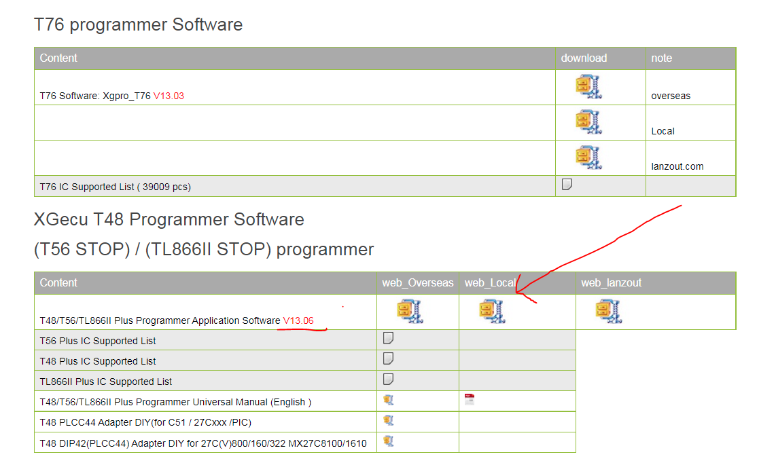Select V13.06 version text
The width and height of the screenshot is (776, 463).
click(x=298, y=320)
